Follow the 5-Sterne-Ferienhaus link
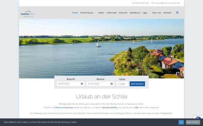 coord(64,108)
